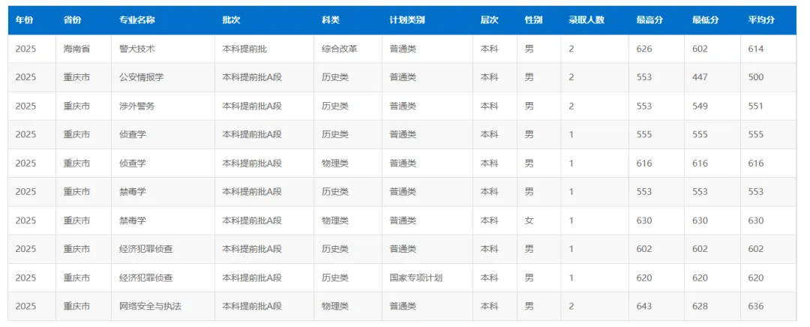Viewport: 810px width, 327px height.
Task: Click the 公安情报学 major cell
Action: (x=142, y=77)
